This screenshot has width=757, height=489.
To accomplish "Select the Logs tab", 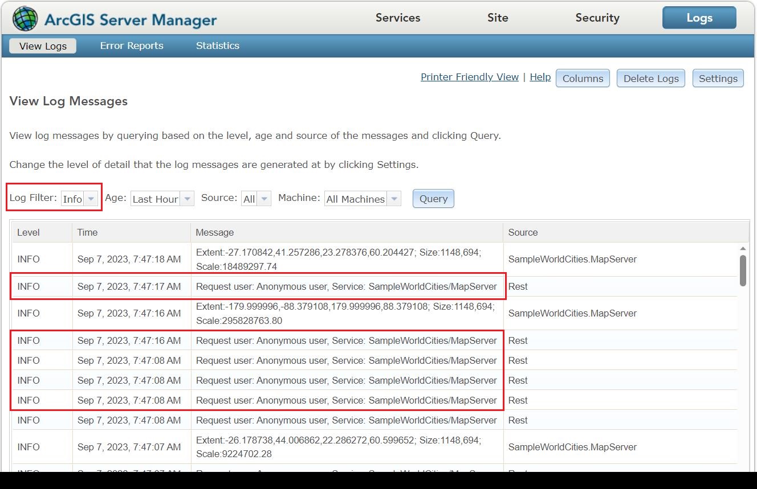I will point(699,18).
